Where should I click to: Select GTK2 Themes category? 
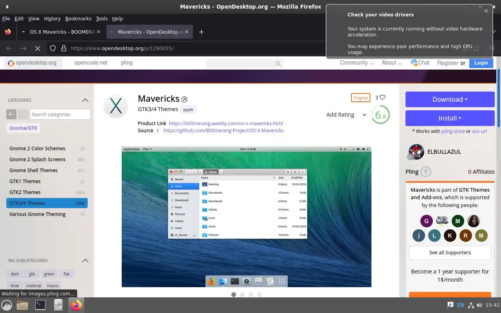click(x=47, y=192)
